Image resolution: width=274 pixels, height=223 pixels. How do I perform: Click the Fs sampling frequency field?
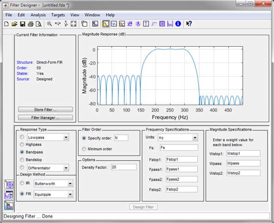tap(179, 148)
